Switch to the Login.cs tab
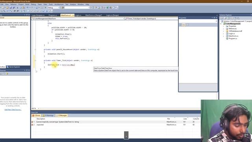 tap(78, 15)
